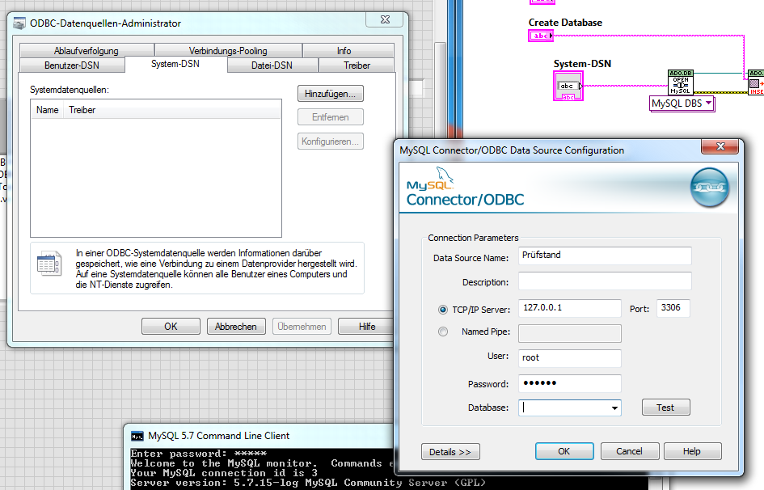
Task: Click the Entfernen button
Action: pyautogui.click(x=331, y=117)
